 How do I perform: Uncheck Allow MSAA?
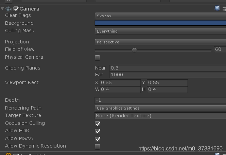[98, 139]
